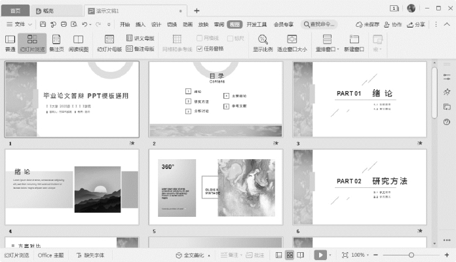
Task: Click 查找命令 search command field
Action: pyautogui.click(x=319, y=24)
